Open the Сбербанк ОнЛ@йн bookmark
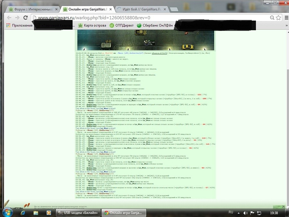The image size is (289, 217). (155, 25)
